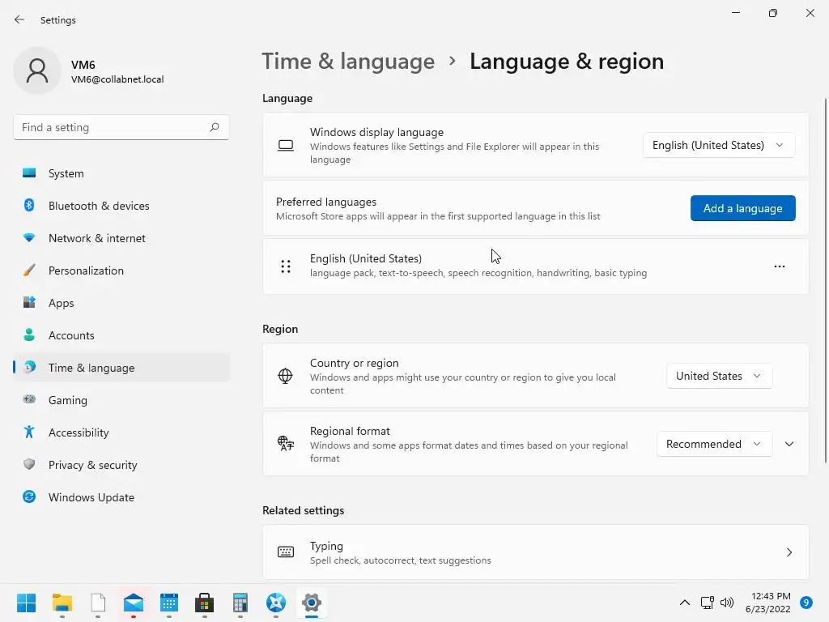This screenshot has width=829, height=622.
Task: Click the vertical scrollbar of settings page
Action: 825,280
